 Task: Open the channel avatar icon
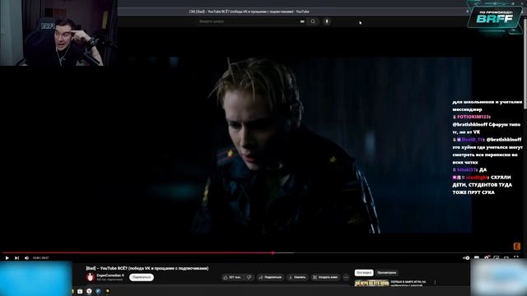tap(90, 277)
